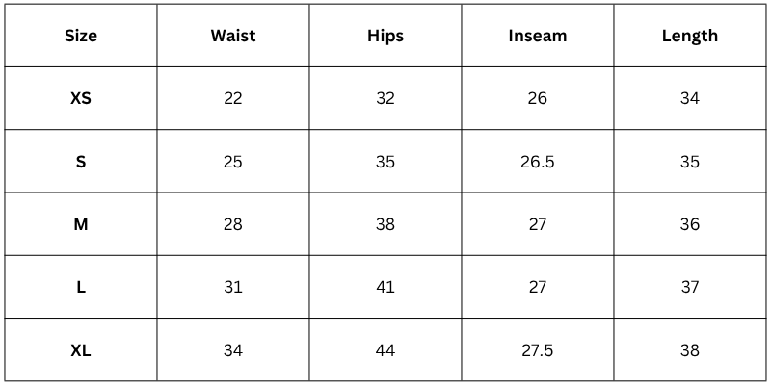This screenshot has height=385, width=771.
Task: Select the XS size row label
Action: (x=81, y=98)
